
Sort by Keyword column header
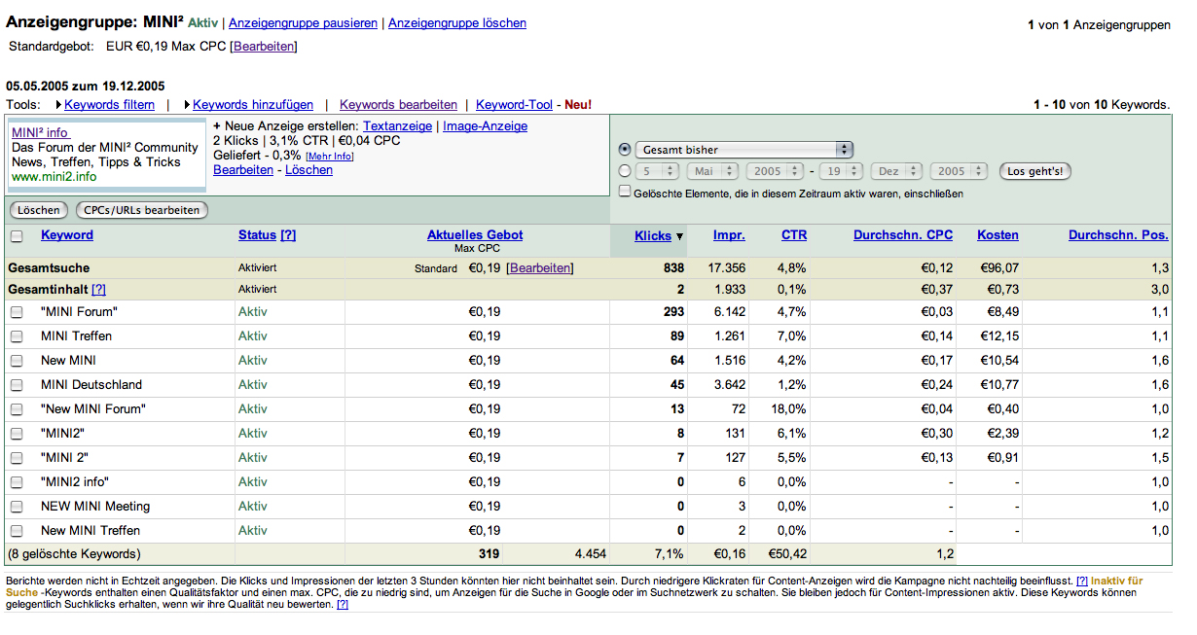[67, 235]
